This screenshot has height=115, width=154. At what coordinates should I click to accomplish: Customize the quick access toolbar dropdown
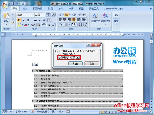[33, 4]
